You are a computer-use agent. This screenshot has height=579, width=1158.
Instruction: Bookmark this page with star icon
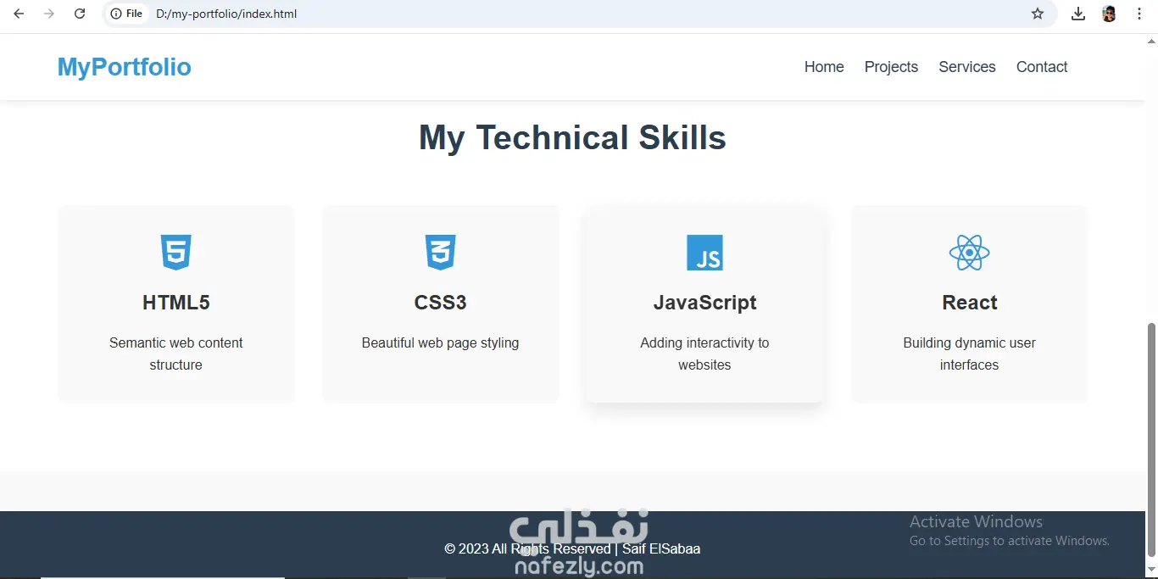(x=1038, y=14)
